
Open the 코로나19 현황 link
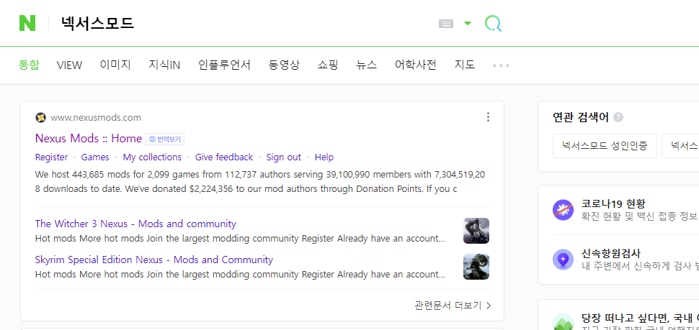coord(613,204)
